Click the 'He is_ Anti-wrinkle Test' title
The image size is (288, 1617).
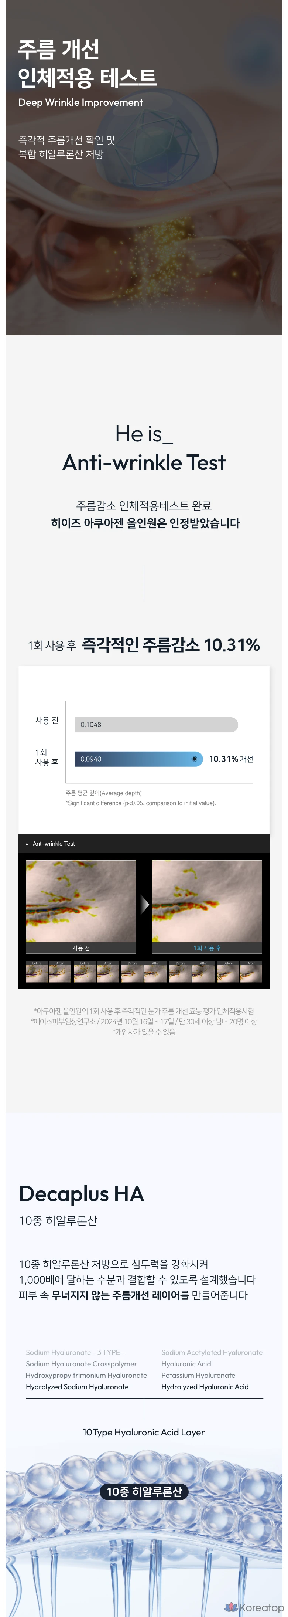click(x=144, y=448)
